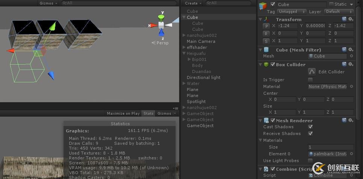Uncheck Receive Shadows
The width and height of the screenshot is (363, 179).
pos(310,133)
